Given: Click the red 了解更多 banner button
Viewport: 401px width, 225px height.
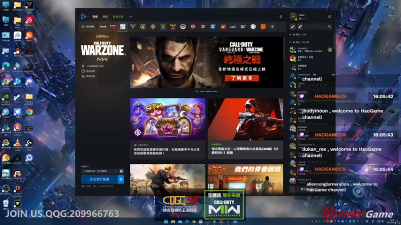Looking at the screenshot, I should click(x=242, y=78).
